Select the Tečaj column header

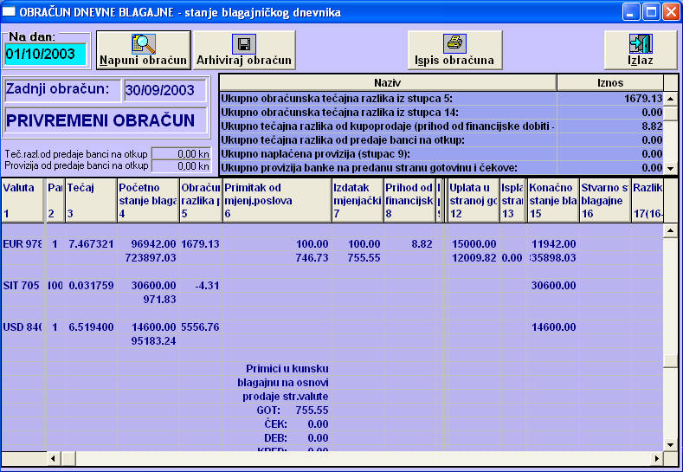(x=89, y=200)
